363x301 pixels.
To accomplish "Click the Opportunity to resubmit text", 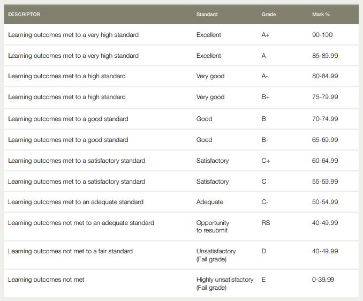I will 213,227.
